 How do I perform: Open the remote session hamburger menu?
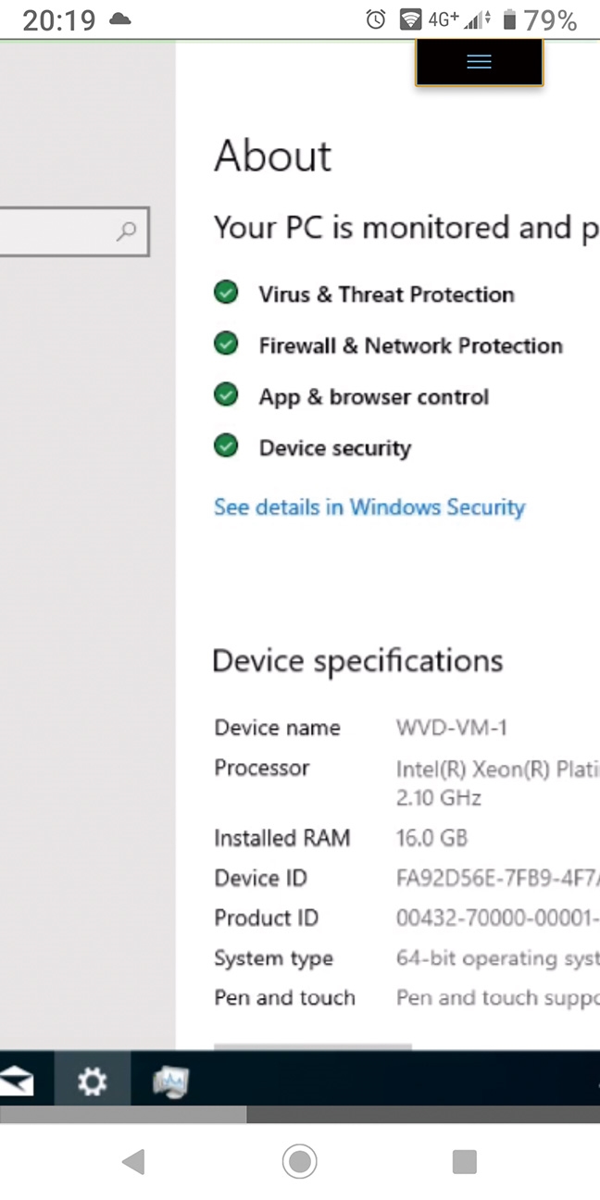point(479,62)
